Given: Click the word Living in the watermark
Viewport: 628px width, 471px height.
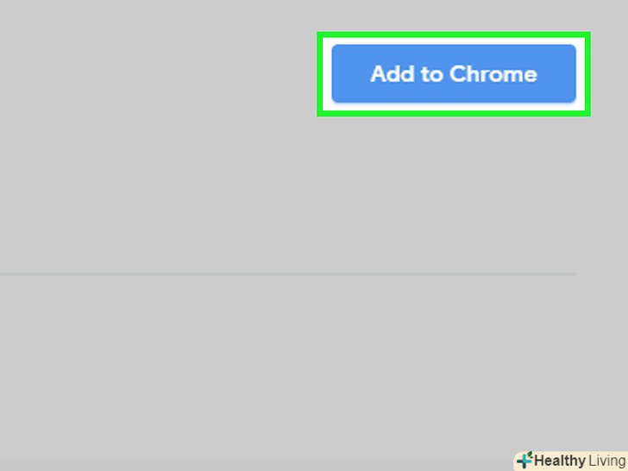Looking at the screenshot, I should coord(606,461).
